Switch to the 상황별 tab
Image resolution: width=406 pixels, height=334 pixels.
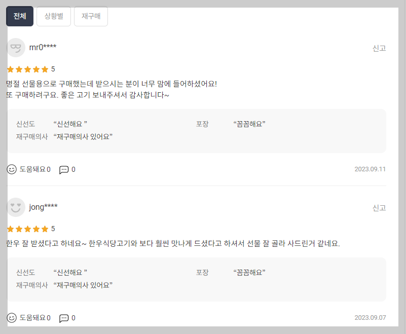(x=53, y=16)
